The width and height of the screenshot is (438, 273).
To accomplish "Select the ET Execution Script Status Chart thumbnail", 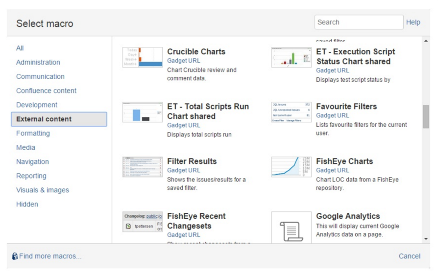I will (291, 57).
